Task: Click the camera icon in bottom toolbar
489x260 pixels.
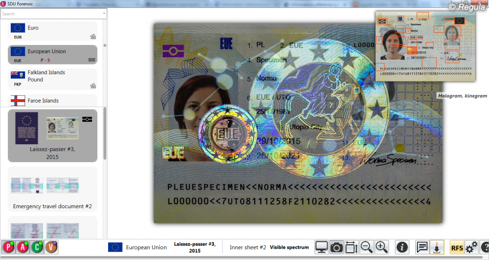Action: (x=336, y=247)
